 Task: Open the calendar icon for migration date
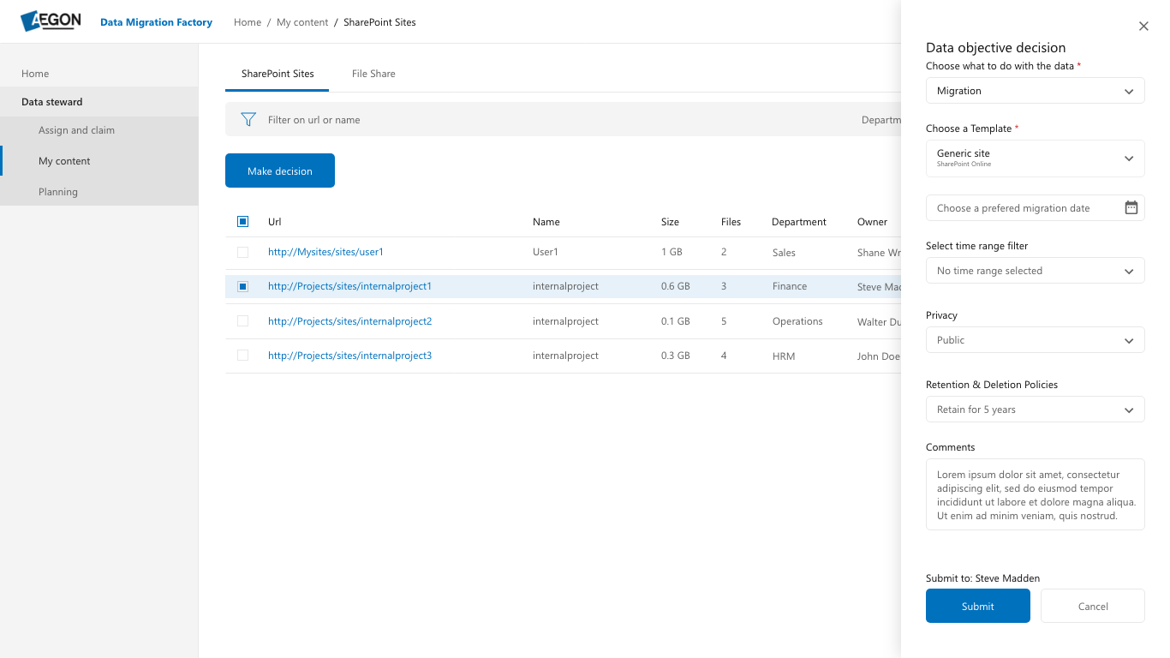tap(1131, 207)
